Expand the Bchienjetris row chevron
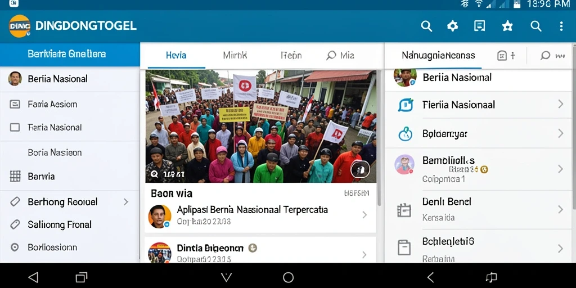Viewport: 576px width, 288px height. (561, 249)
